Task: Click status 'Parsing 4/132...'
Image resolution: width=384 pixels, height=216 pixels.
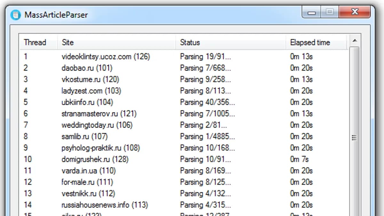Action: click(x=205, y=194)
